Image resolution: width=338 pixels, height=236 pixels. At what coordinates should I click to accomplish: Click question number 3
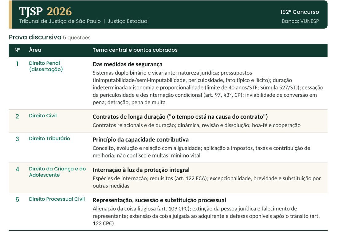pyautogui.click(x=17, y=139)
